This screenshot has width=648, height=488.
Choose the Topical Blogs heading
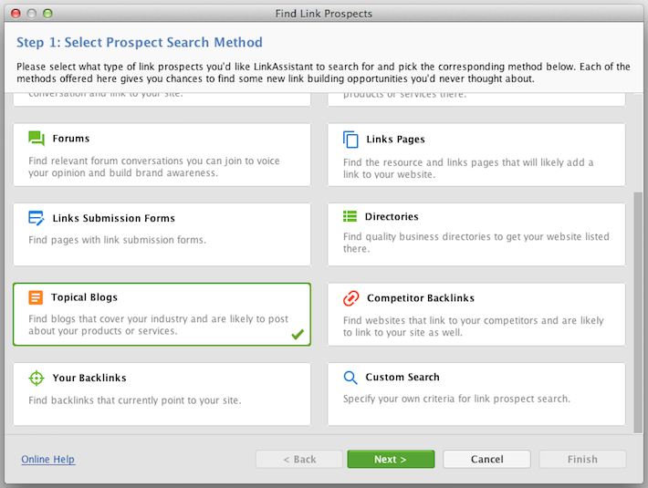[84, 297]
